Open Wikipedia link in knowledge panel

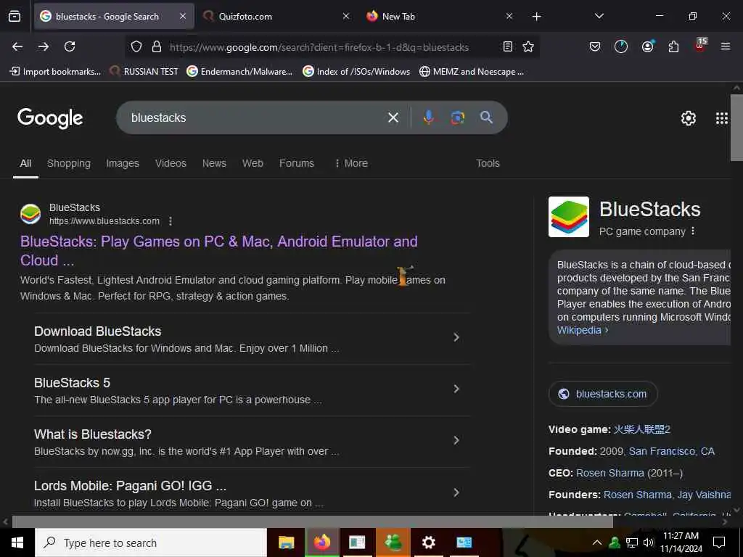coord(579,330)
